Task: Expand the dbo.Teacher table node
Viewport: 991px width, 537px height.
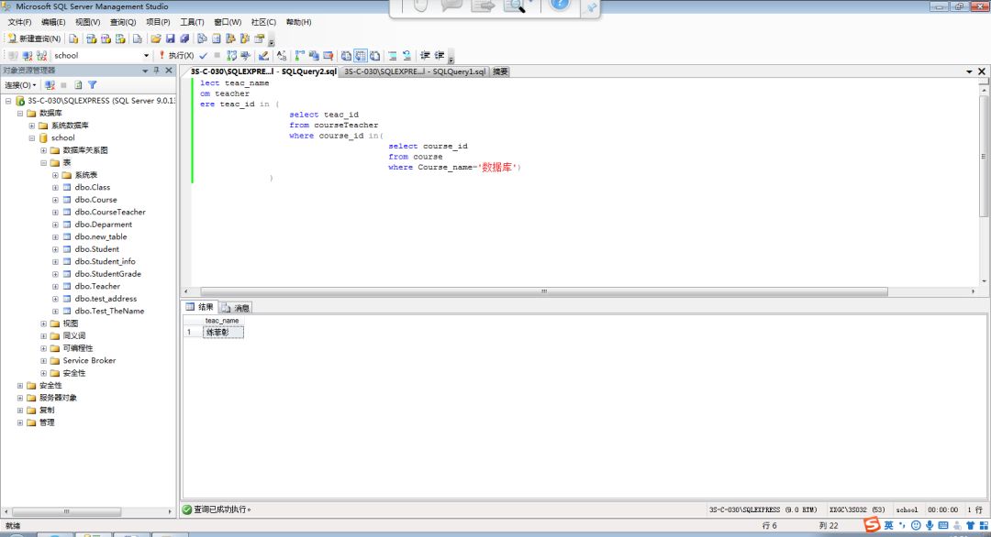Action: [55, 286]
